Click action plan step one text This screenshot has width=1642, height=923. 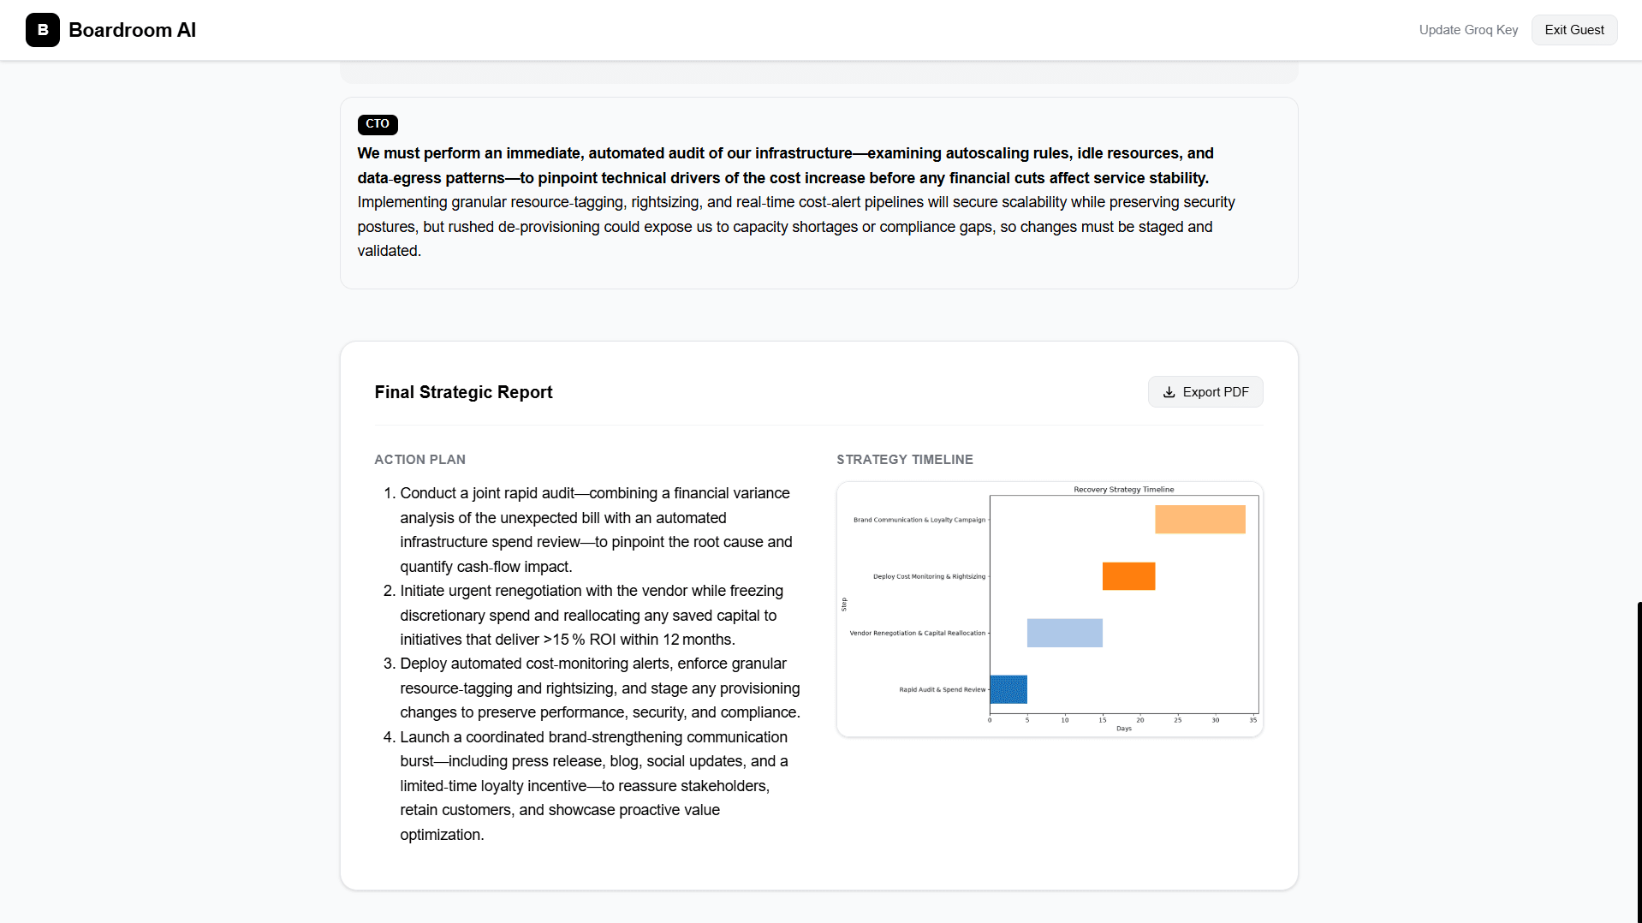tap(596, 530)
